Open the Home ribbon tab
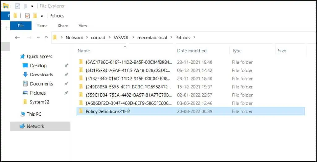 tap(42, 26)
